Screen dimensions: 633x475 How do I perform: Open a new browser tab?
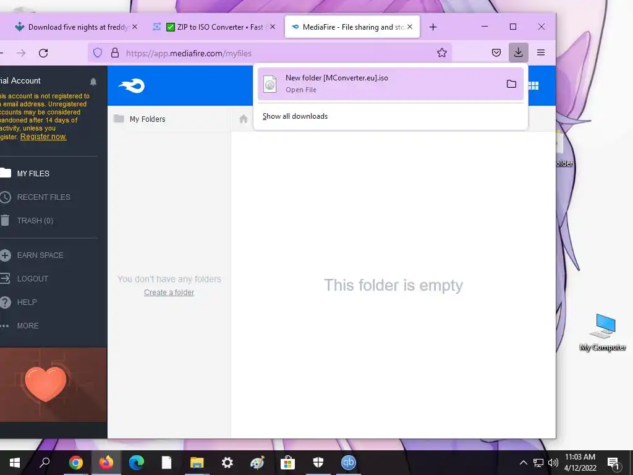tap(433, 27)
